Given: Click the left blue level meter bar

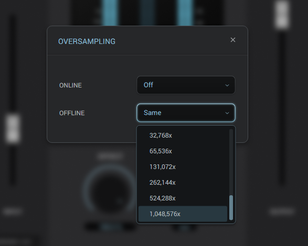Looking at the screenshot, I should 110,13.
